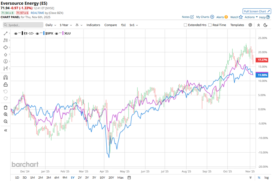Hide the XLU comparison eye icon

tap(57, 34)
